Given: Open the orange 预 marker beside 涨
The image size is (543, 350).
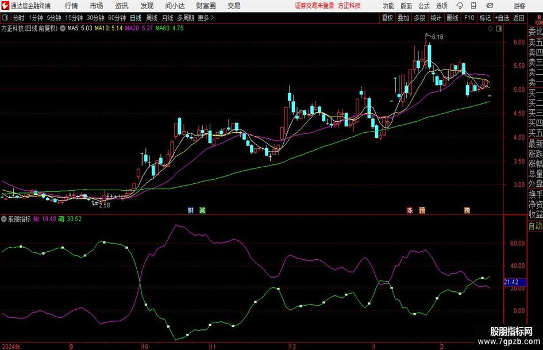Looking at the screenshot, I should (422, 210).
